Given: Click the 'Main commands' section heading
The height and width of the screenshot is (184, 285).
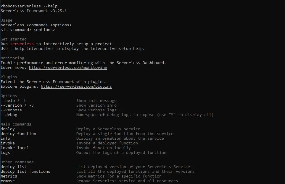Looking at the screenshot, I should pos(16,124).
